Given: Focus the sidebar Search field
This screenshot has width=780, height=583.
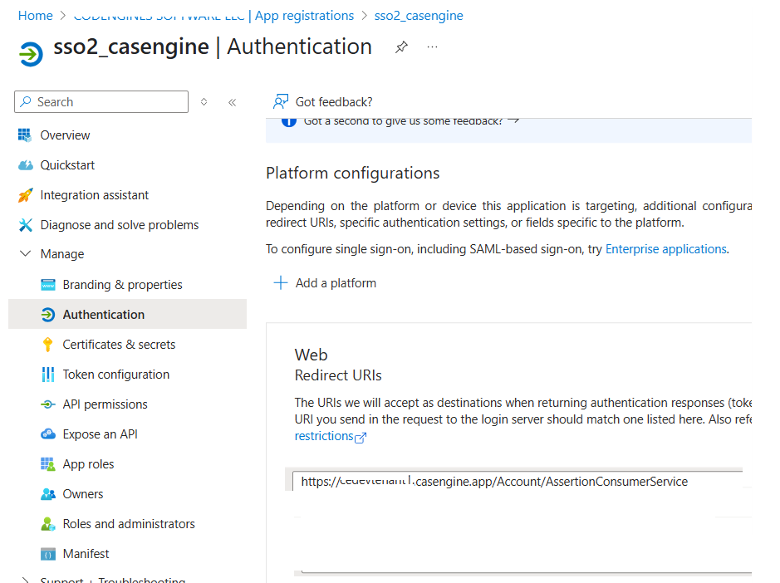Looking at the screenshot, I should [x=101, y=102].
